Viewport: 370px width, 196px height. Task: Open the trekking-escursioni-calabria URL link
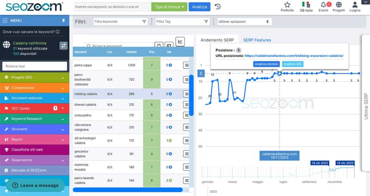tap(294, 56)
